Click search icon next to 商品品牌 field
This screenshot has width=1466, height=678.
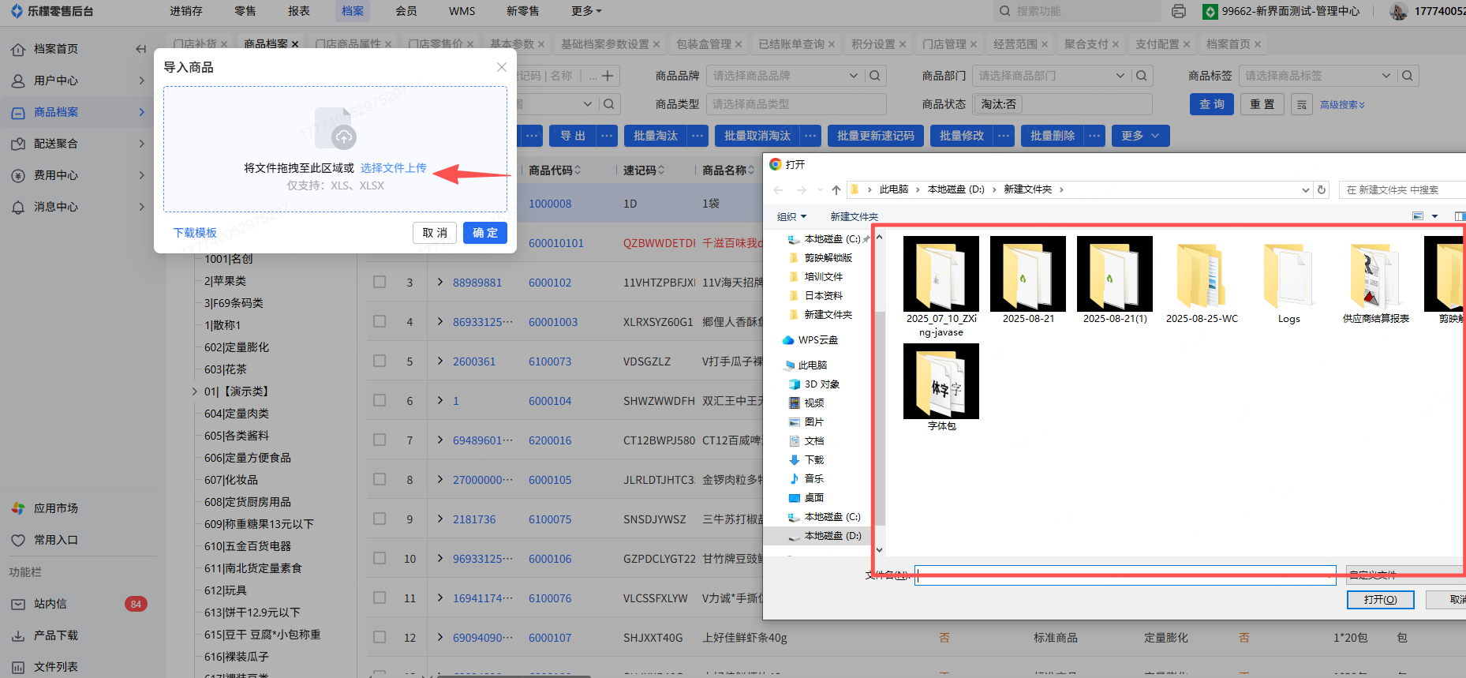click(875, 76)
